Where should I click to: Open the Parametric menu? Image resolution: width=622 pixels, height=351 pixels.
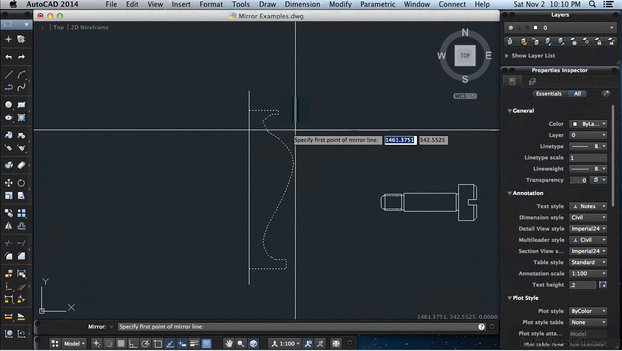(x=378, y=4)
